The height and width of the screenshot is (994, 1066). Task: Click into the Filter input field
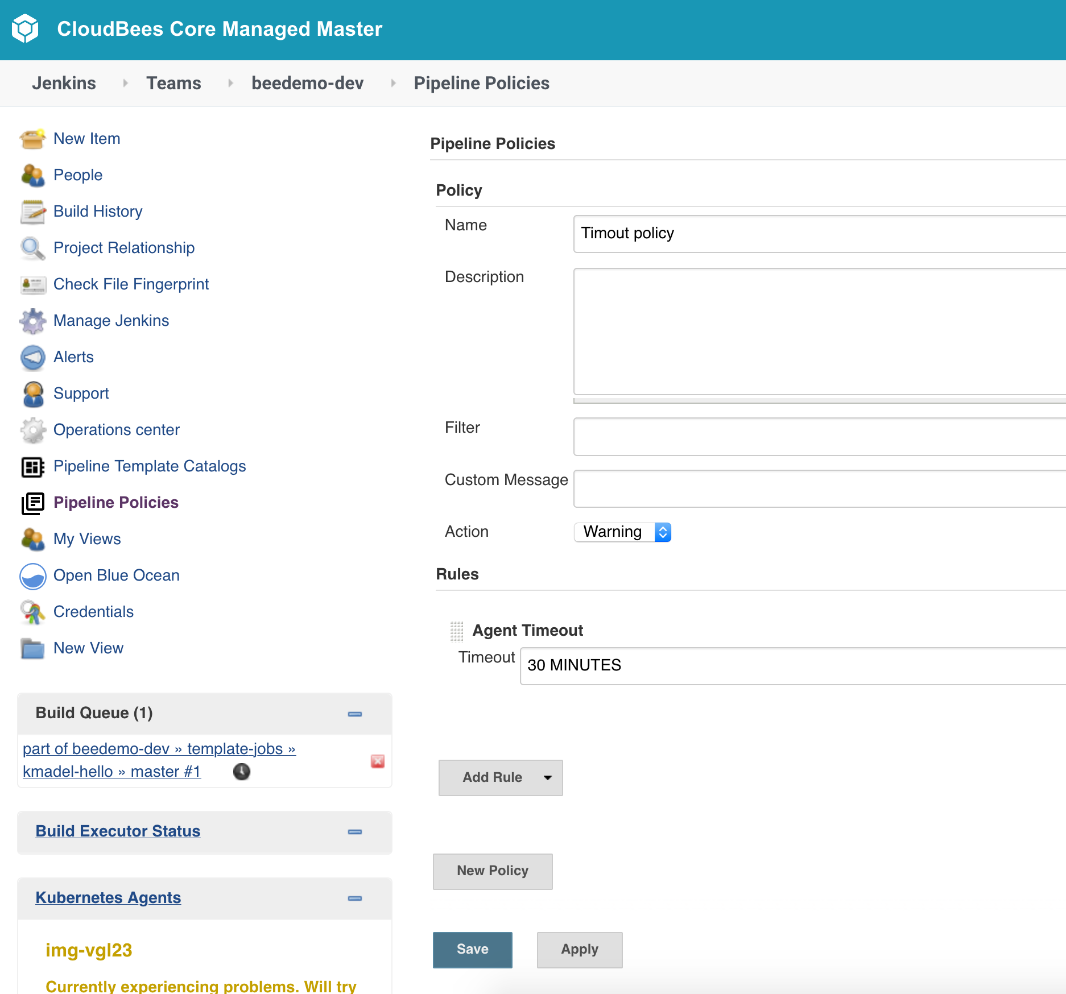[820, 437]
